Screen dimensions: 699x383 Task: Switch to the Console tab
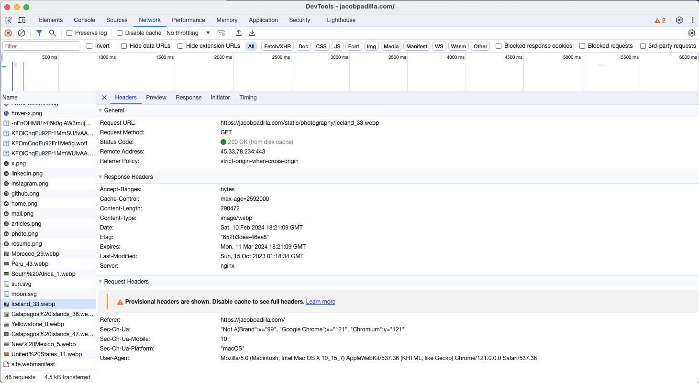pos(84,20)
